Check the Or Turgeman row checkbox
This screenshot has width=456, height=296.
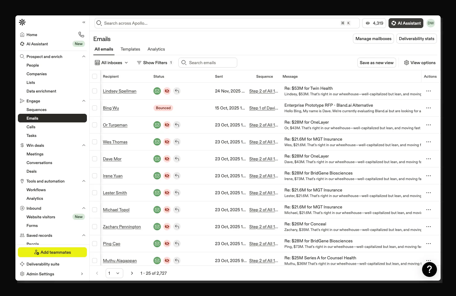[x=95, y=125]
